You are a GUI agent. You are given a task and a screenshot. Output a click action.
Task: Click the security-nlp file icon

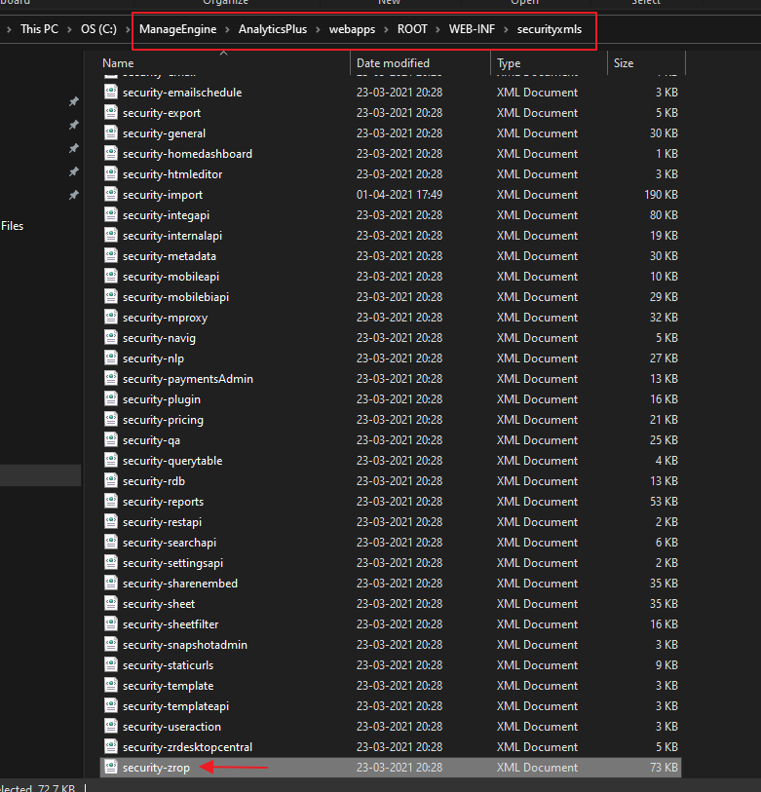click(x=111, y=358)
